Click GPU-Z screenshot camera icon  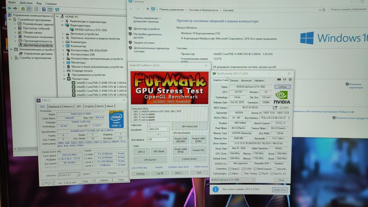click(279, 79)
